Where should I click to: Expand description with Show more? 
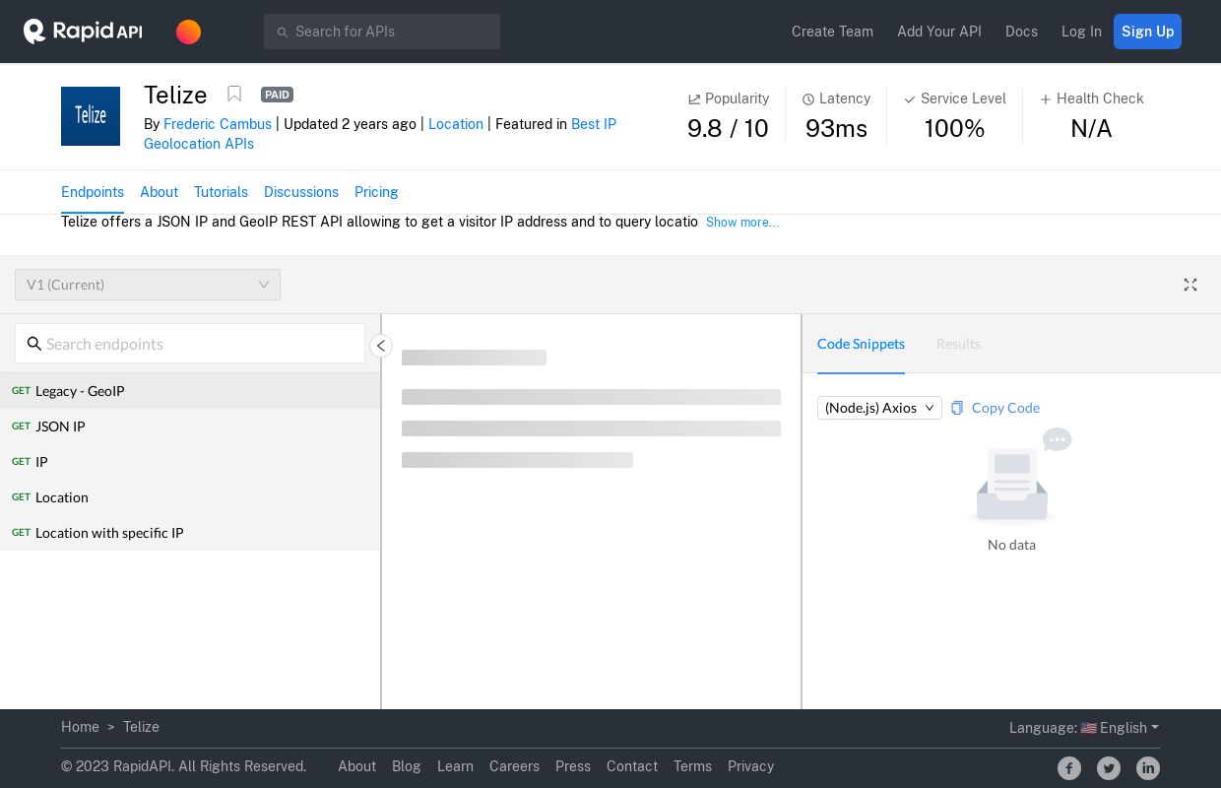click(x=742, y=223)
